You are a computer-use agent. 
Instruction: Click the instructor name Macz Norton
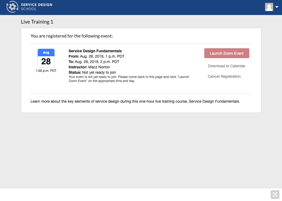99,67
